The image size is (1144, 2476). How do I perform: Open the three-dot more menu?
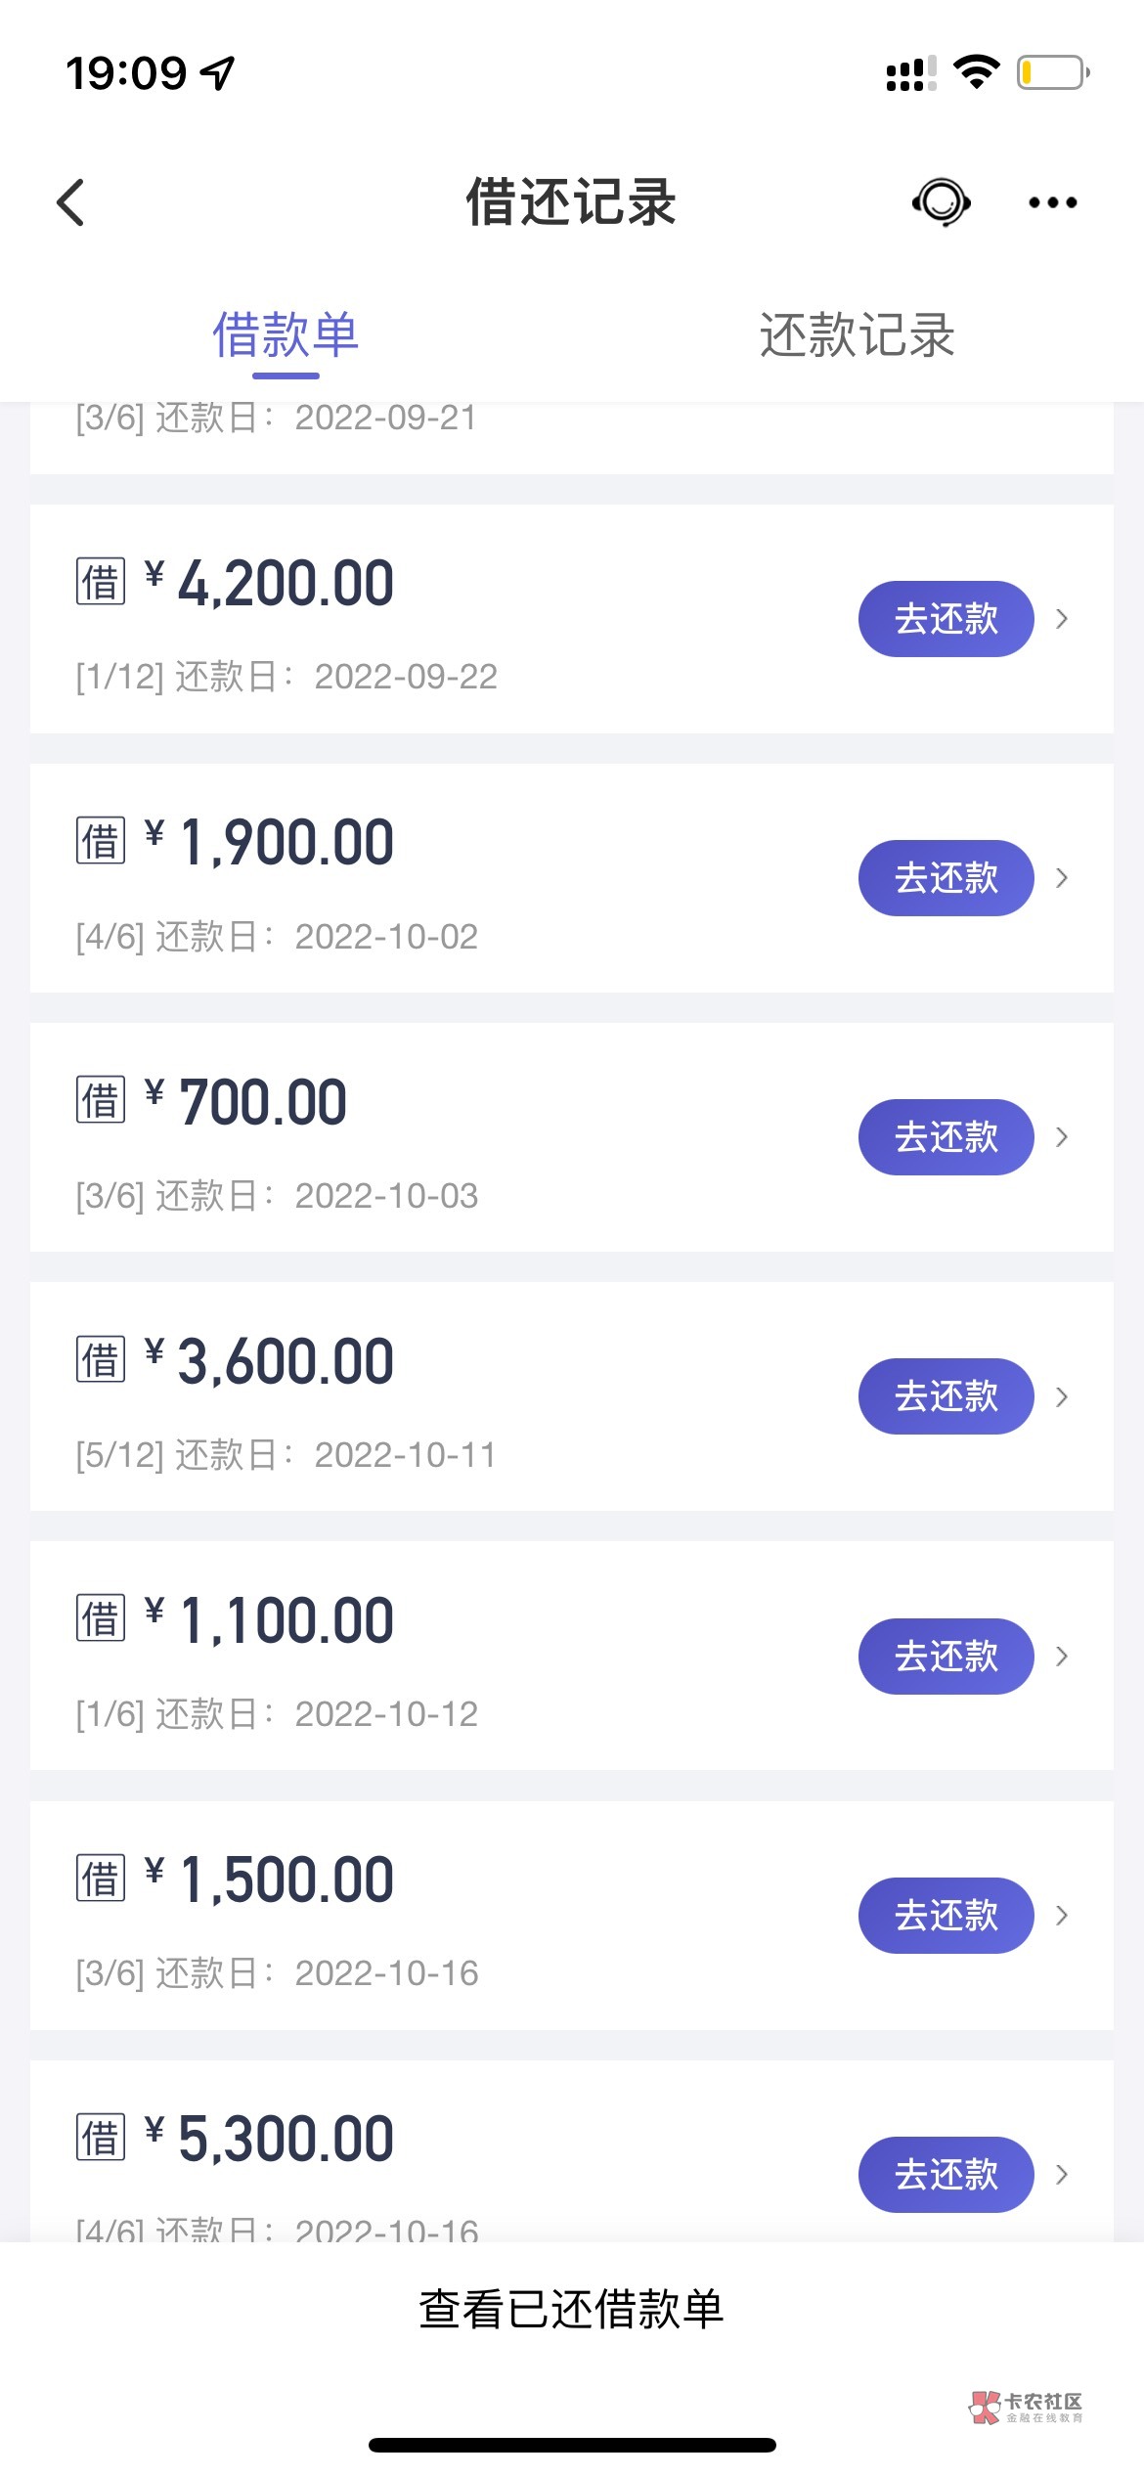click(x=1052, y=202)
